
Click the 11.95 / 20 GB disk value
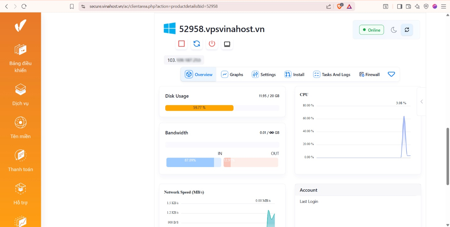point(269,96)
